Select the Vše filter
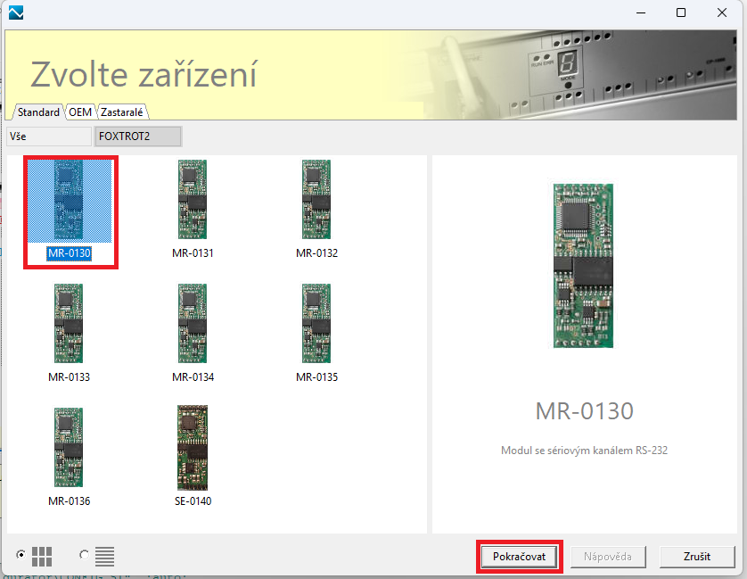 (x=48, y=136)
